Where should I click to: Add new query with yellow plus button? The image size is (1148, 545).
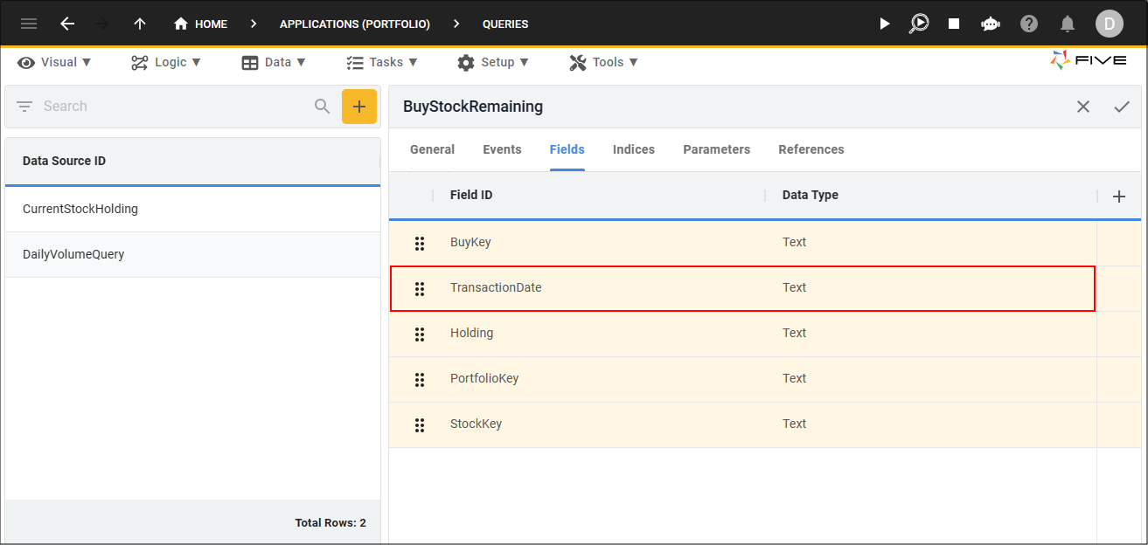[x=359, y=107]
